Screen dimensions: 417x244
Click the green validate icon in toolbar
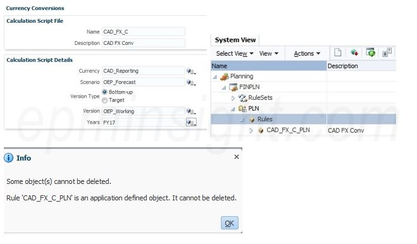coord(370,52)
